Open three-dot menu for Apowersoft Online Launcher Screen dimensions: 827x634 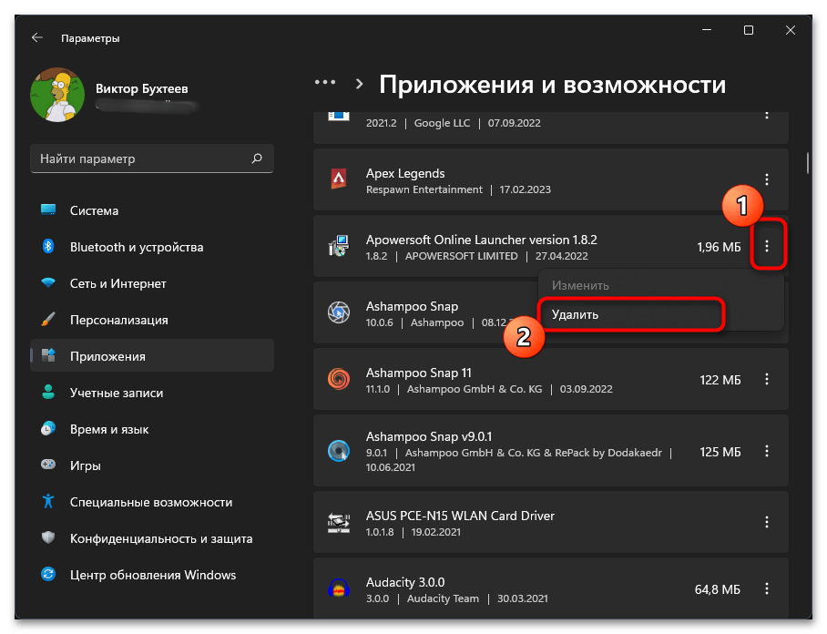[x=766, y=246]
